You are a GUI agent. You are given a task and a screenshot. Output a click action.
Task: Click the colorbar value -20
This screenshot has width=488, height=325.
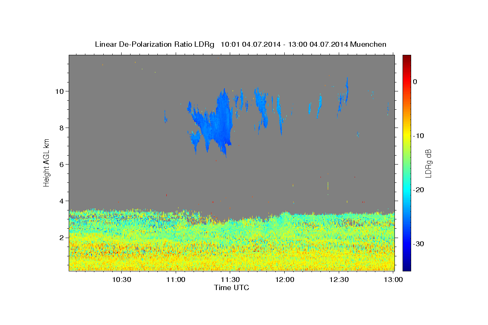tap(418, 190)
